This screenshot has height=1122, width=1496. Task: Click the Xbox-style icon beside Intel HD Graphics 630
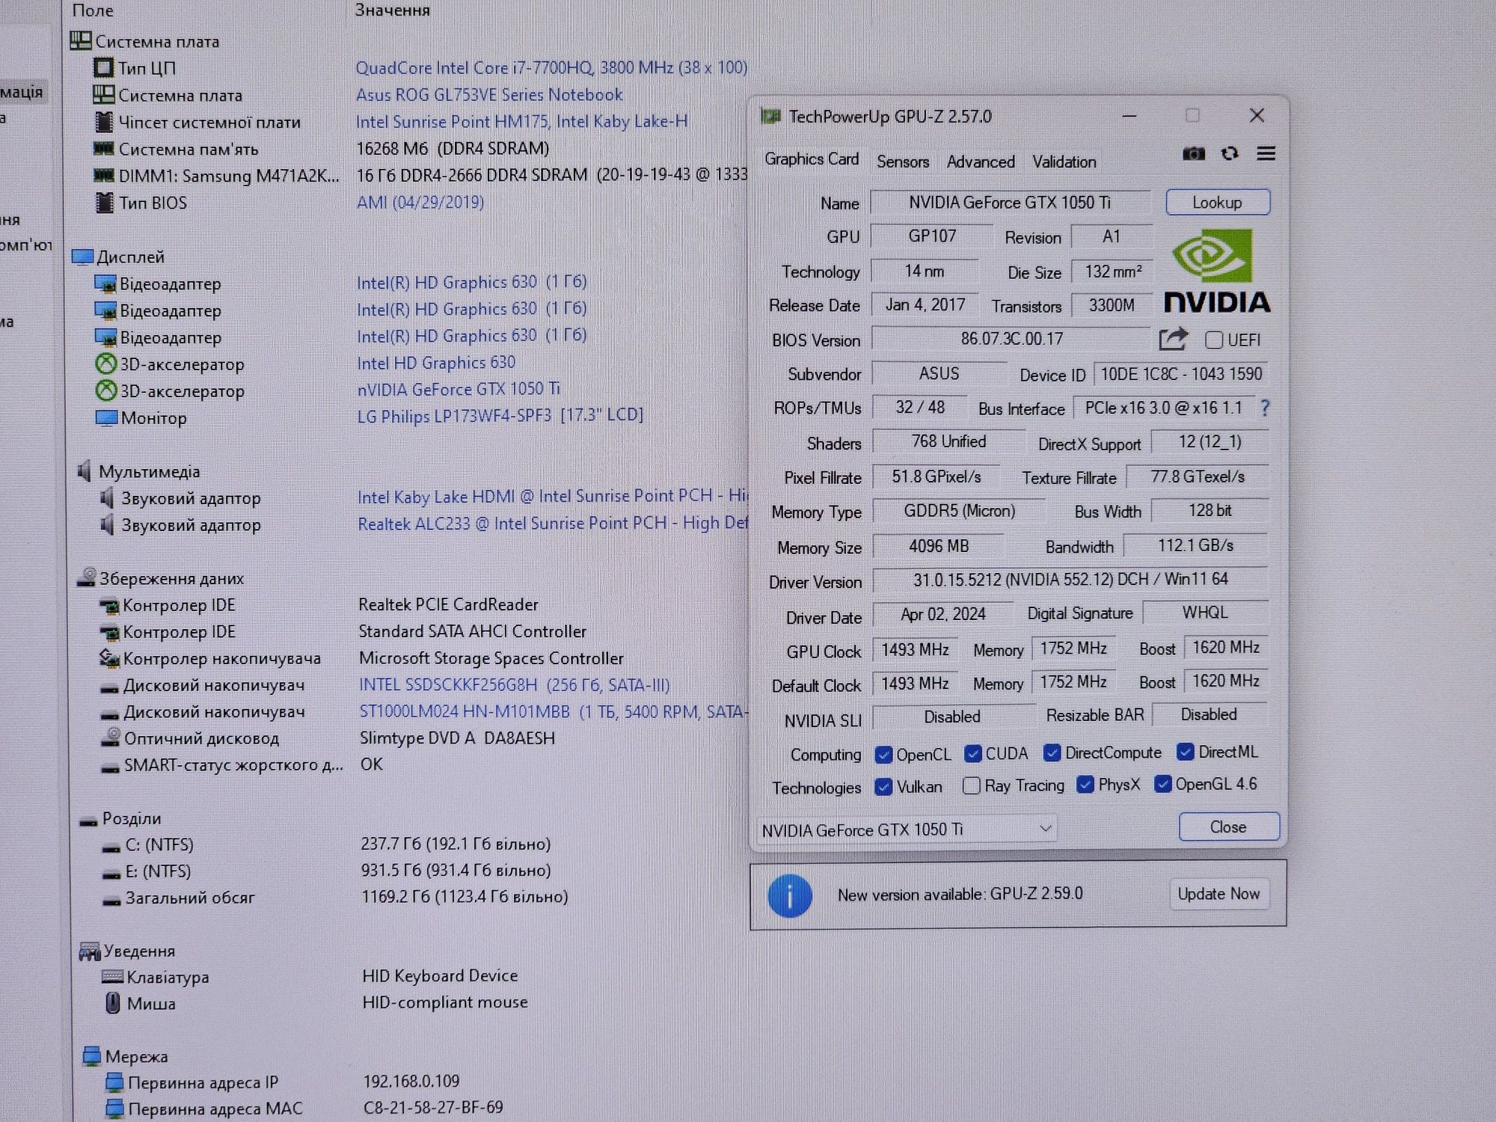pos(106,364)
